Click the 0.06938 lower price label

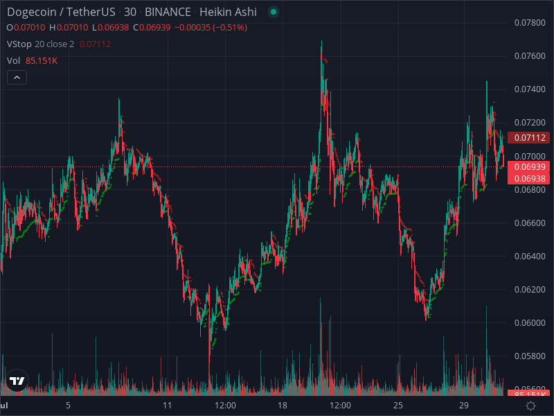click(528, 178)
